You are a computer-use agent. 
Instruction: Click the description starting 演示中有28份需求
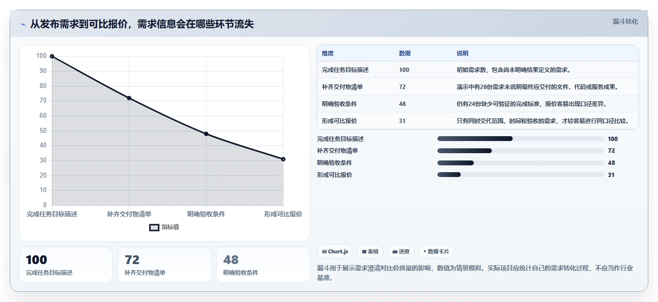(x=537, y=87)
